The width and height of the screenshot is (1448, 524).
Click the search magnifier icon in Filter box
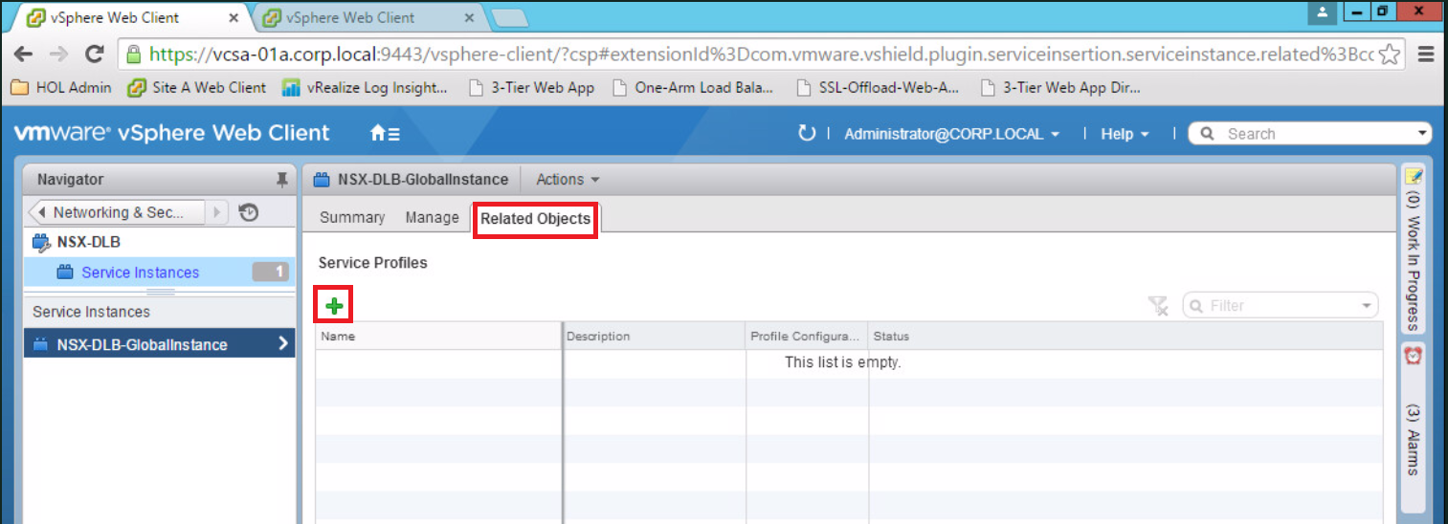(x=1195, y=306)
